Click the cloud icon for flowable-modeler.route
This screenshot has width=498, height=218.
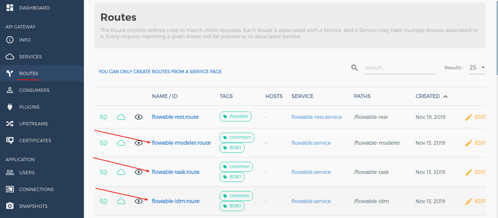[x=121, y=143]
